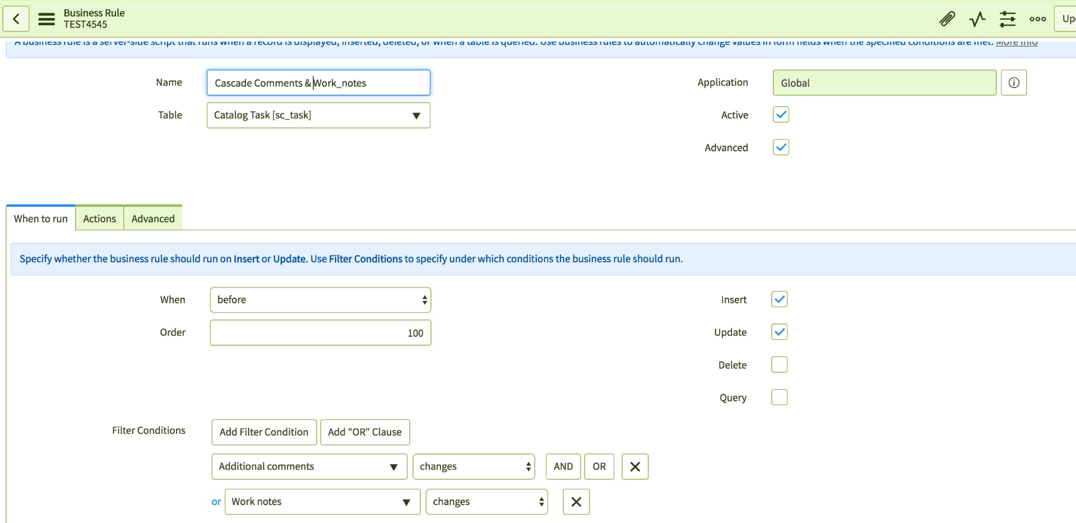Viewport: 1076px width, 523px height.
Task: Expand the When dropdown set to before
Action: point(320,300)
